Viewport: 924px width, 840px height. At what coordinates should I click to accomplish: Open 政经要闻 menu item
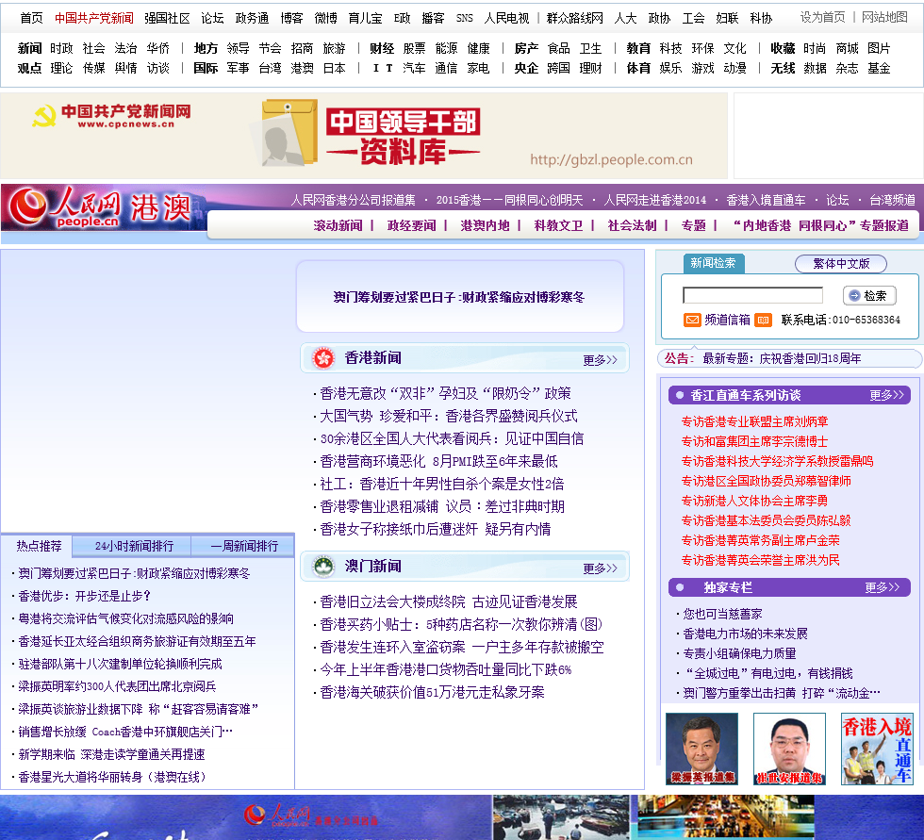click(x=411, y=225)
